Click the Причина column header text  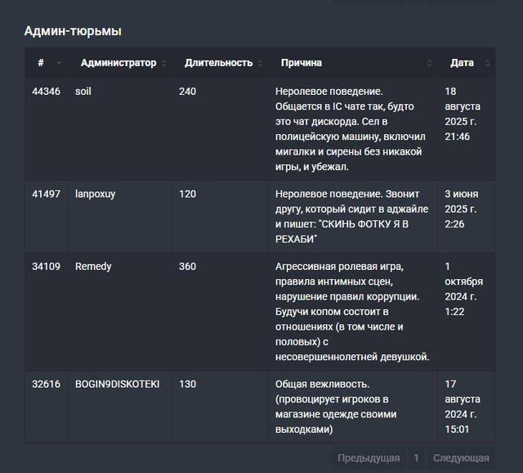coord(302,63)
